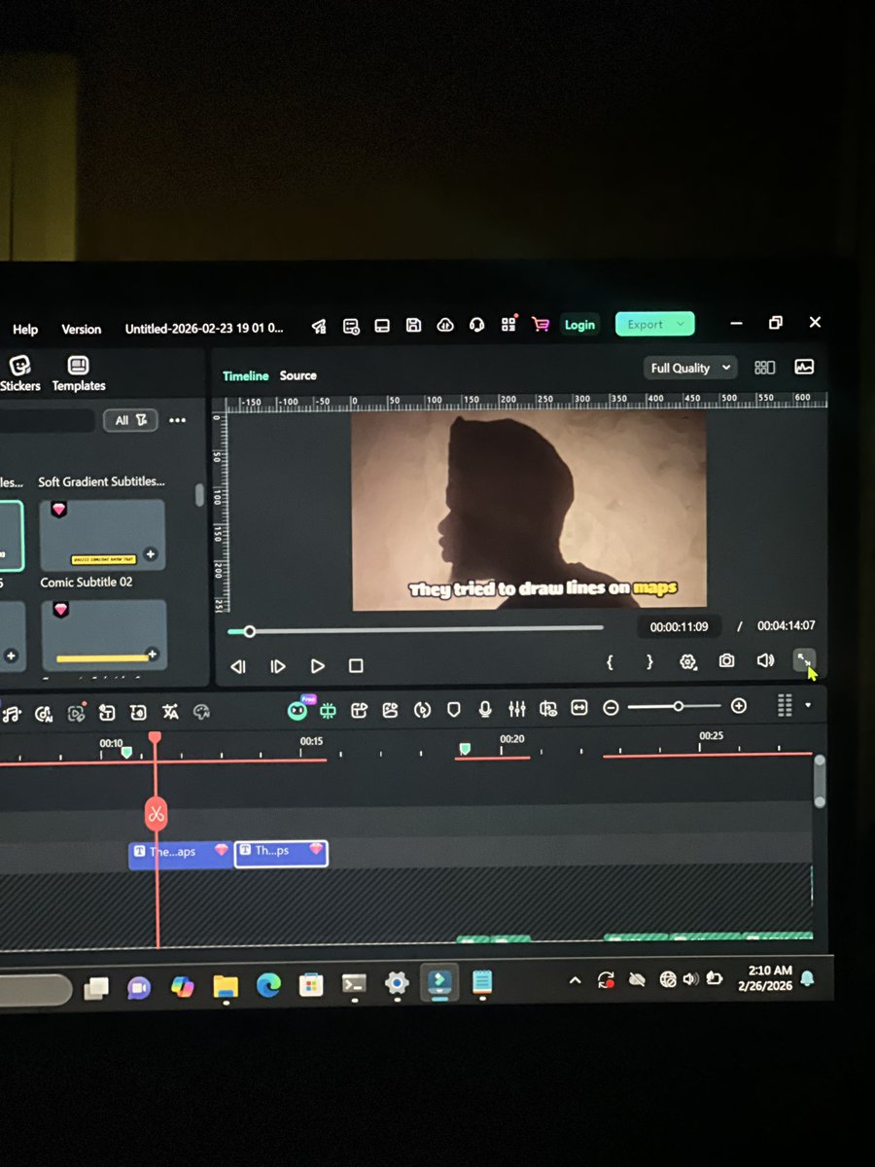This screenshot has width=875, height=1167.
Task: Switch preview to Timeline tab
Action: click(x=245, y=375)
